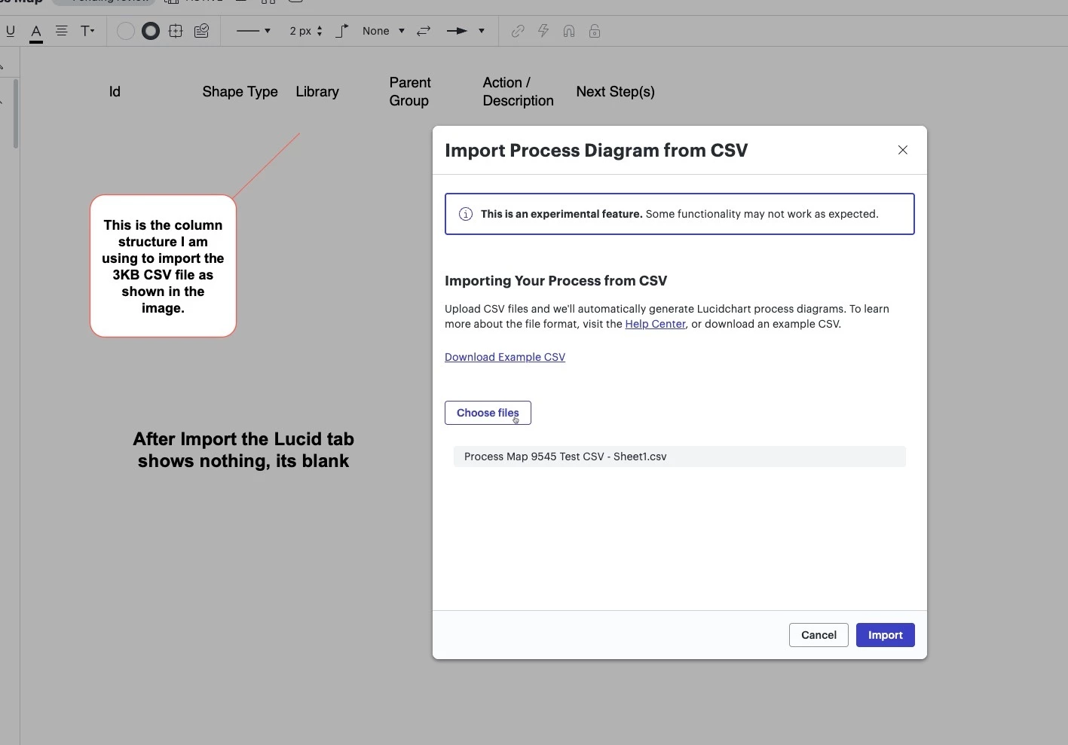This screenshot has width=1068, height=745.
Task: Select the Process Map 9545 Test CSV file entry
Action: [680, 456]
